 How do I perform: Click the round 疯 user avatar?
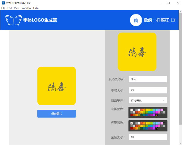pyautogui.click(x=136, y=20)
